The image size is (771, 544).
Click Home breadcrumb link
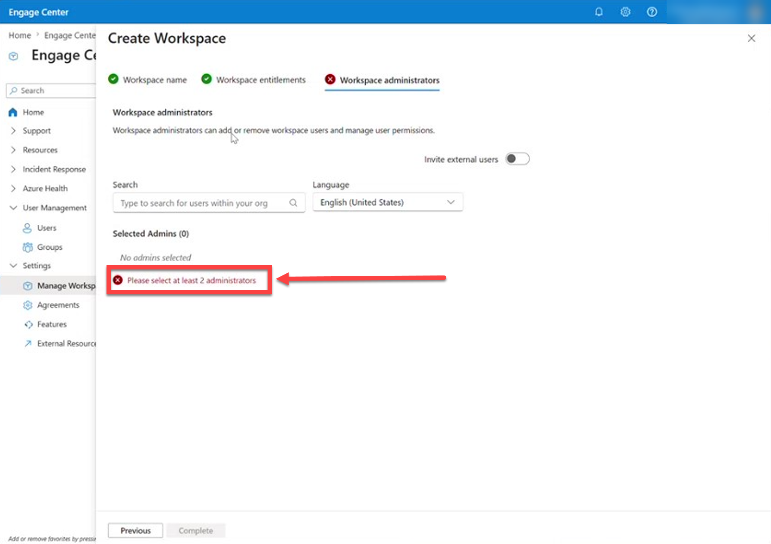[20, 35]
